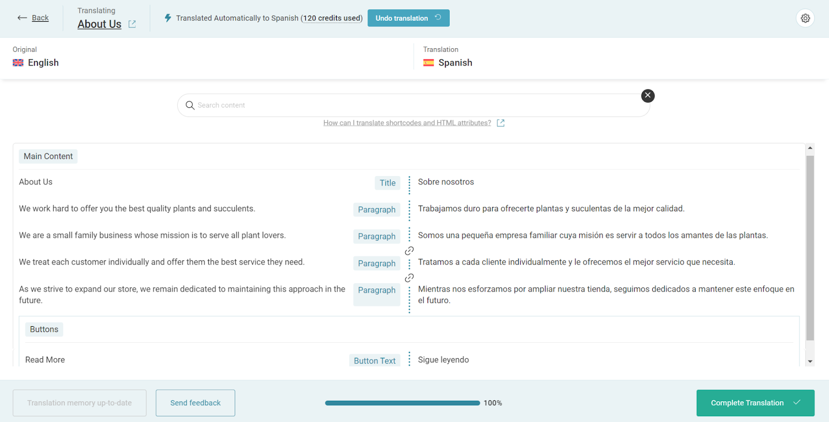Click link icon between second and third paragraphs
The width and height of the screenshot is (829, 422).
409,251
